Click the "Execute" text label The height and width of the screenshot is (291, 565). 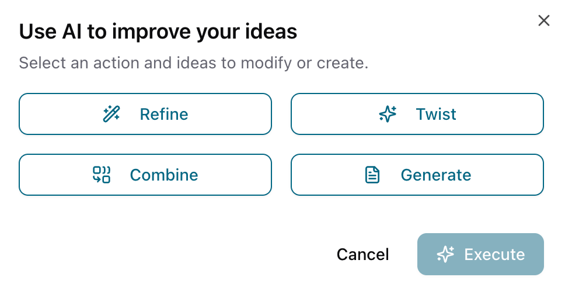[494, 254]
